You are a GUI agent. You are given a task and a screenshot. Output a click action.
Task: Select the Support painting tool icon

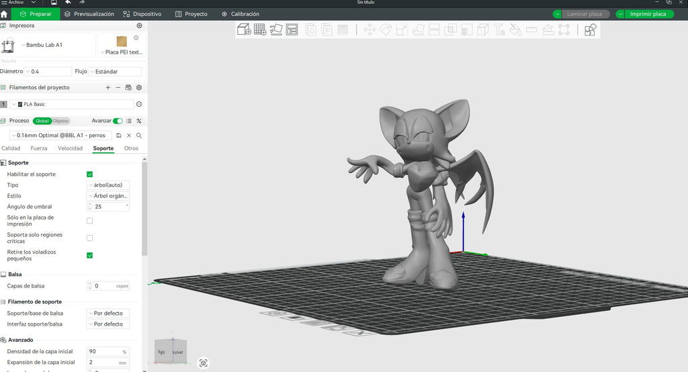[x=466, y=30]
